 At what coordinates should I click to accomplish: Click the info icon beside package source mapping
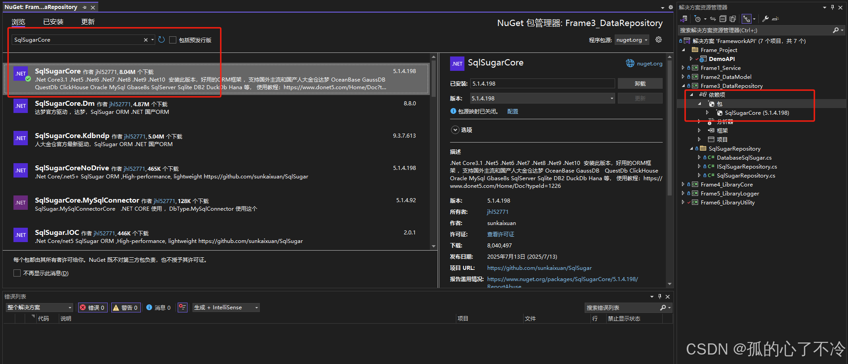click(x=453, y=111)
